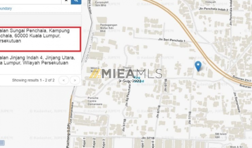Click 'Showing results 1 - 2 of 2' text
Screen dimensions: 252x148
point(33,80)
